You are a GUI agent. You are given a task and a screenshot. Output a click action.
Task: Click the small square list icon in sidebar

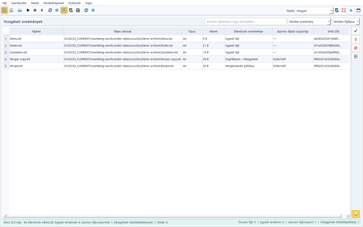click(x=356, y=56)
